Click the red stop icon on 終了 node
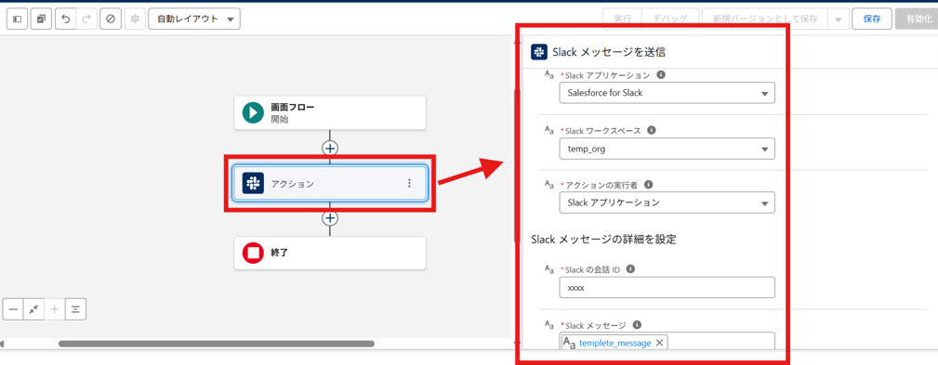Image resolution: width=938 pixels, height=365 pixels. (x=253, y=254)
